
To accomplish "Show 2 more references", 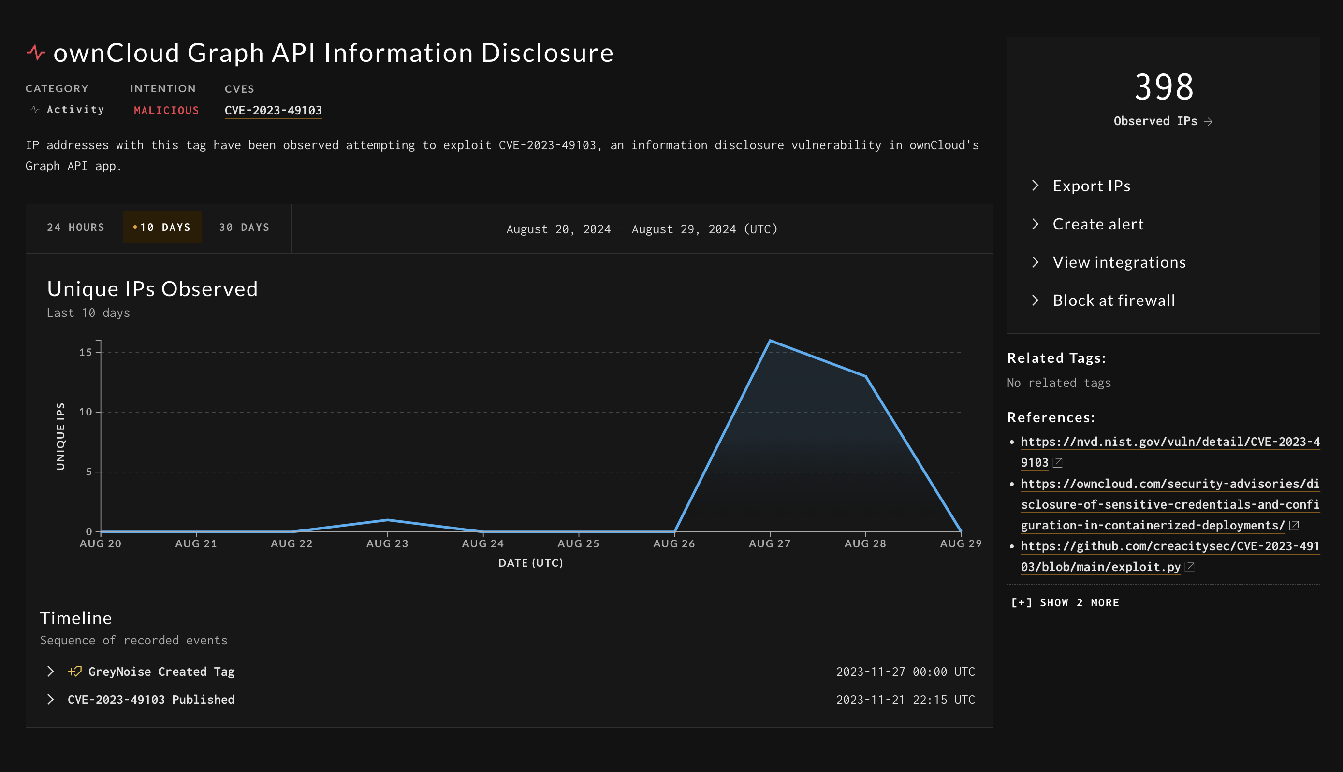I will point(1065,602).
